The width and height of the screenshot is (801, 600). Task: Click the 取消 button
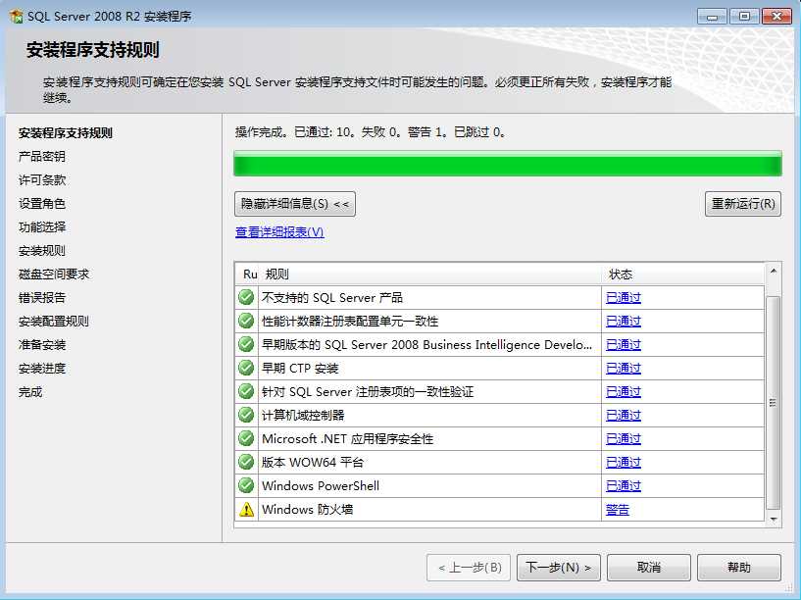[x=649, y=568]
